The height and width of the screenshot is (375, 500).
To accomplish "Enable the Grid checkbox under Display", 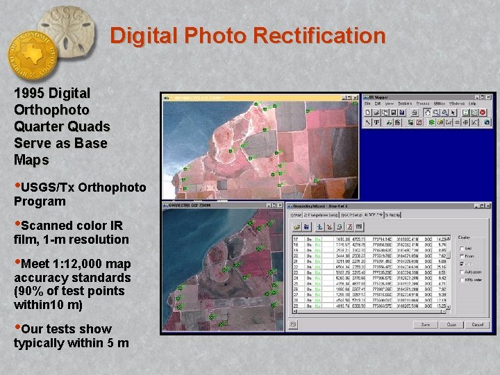I will [x=461, y=248].
